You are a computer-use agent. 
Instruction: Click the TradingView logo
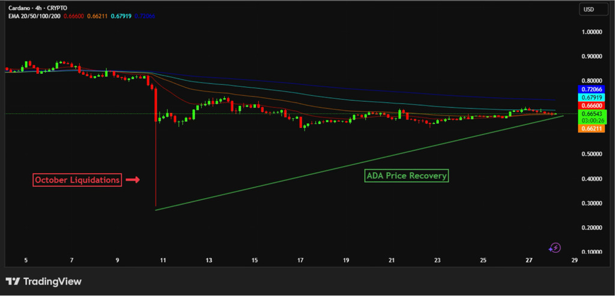pos(43,282)
